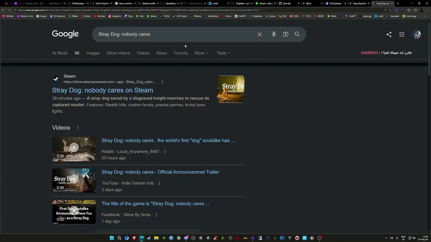Open the Google apps grid
The width and height of the screenshot is (431, 242).
coord(402,34)
